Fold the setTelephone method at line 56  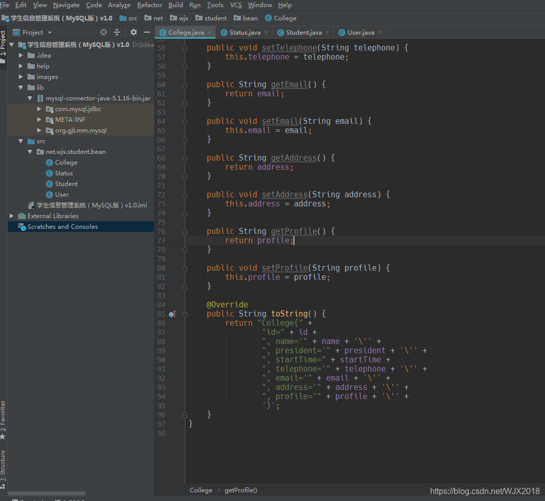click(185, 48)
